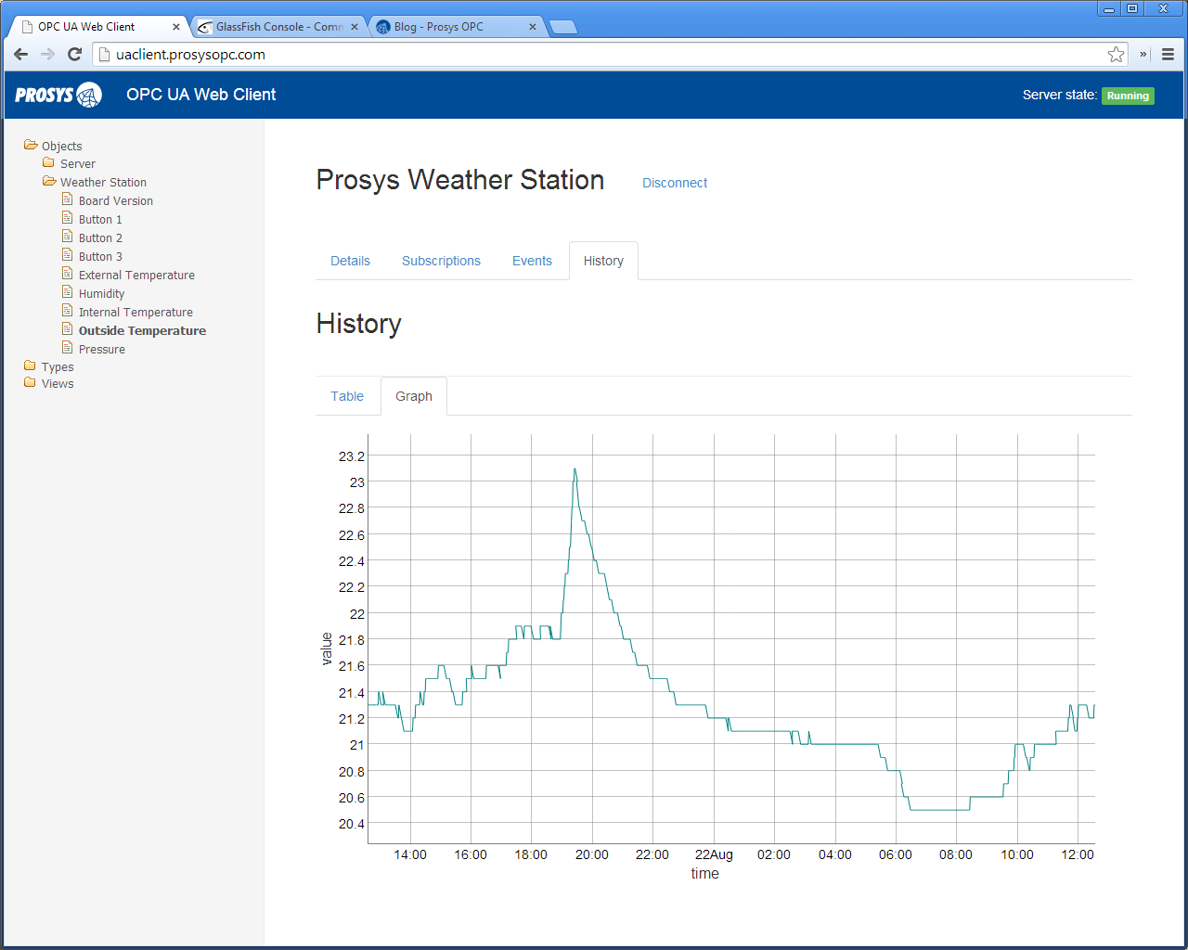Screen dimensions: 1188x950
Task: Reload the page with refresh icon
Action: [75, 55]
